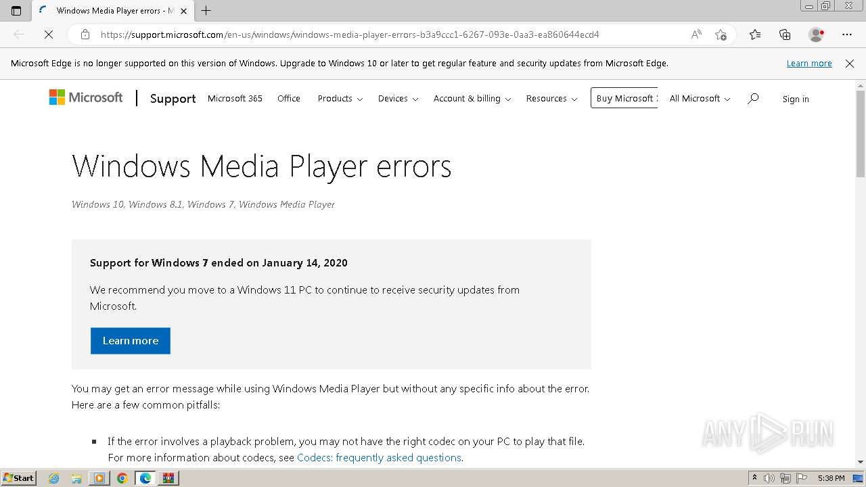Open the colorful app icon after Edge
This screenshot has height=487, width=866.
168,478
